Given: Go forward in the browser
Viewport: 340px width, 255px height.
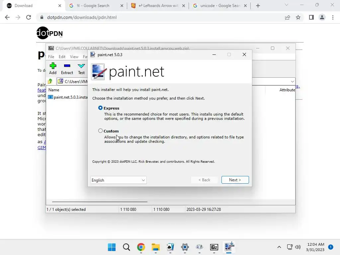Looking at the screenshot, I should (18, 17).
